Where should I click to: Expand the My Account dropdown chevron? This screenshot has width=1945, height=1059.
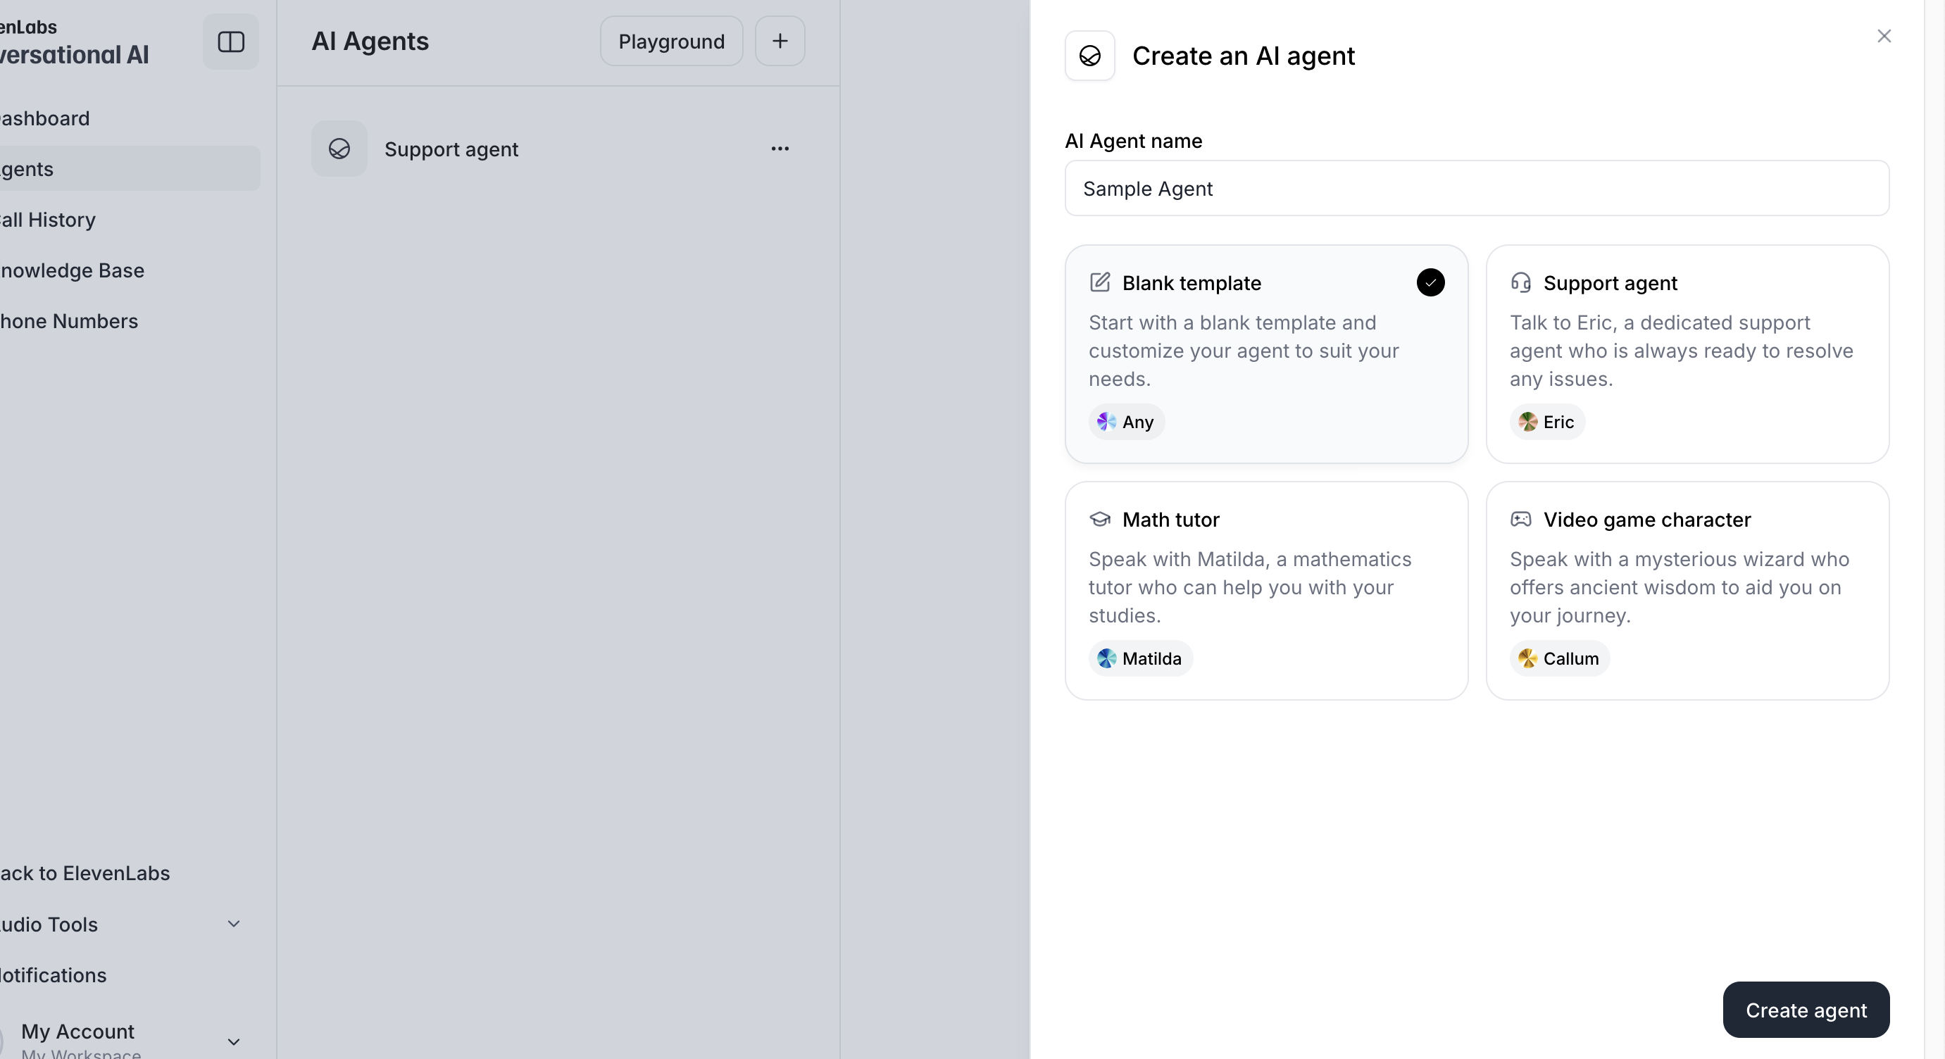coord(234,1041)
